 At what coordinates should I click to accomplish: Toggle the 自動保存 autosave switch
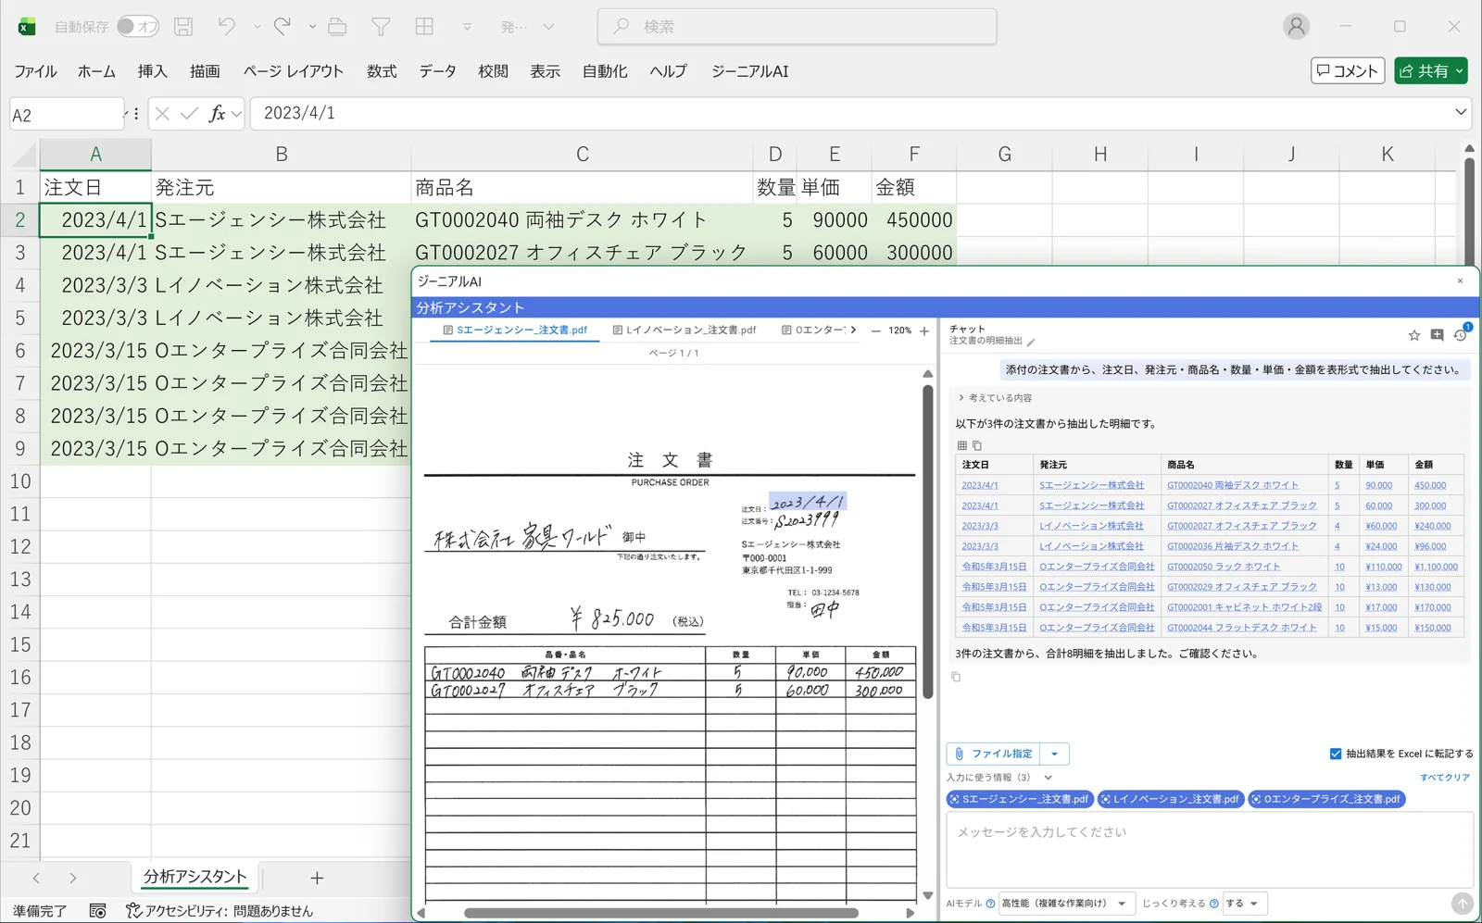[x=138, y=27]
